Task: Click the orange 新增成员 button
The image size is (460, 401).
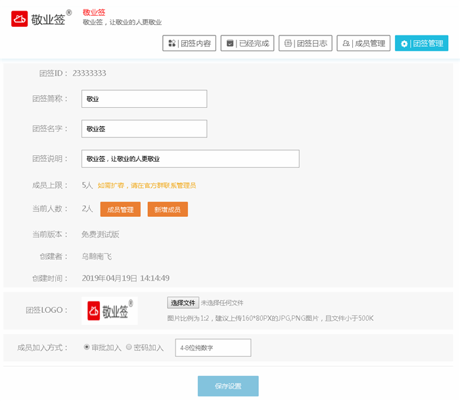Action: click(168, 209)
